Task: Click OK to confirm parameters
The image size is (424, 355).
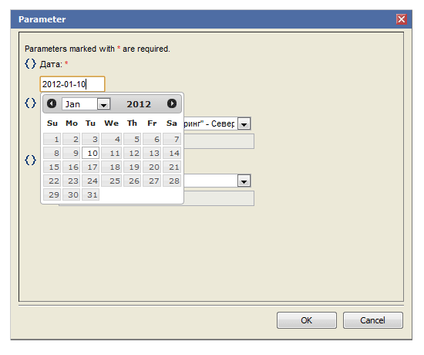Action: [x=307, y=320]
